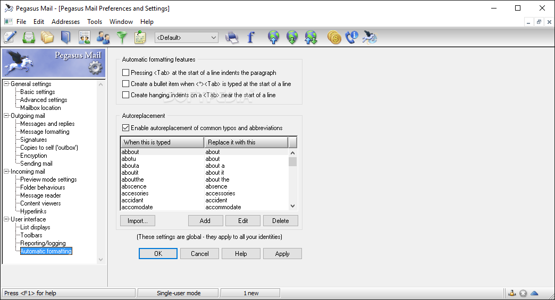555x300 pixels.
Task: Click the status bar network icon
Action: tap(512, 293)
